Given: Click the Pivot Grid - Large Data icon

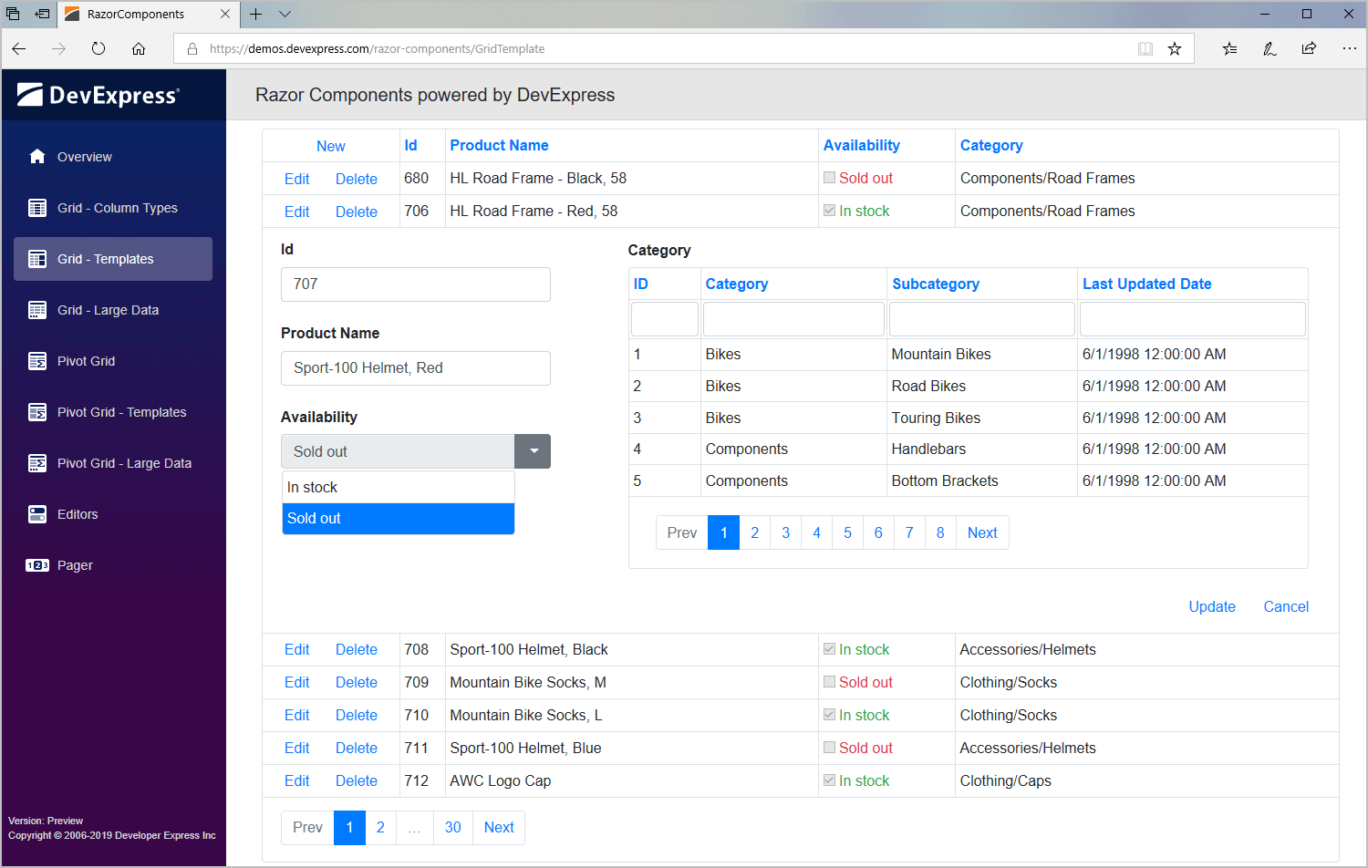Looking at the screenshot, I should pyautogui.click(x=37, y=462).
